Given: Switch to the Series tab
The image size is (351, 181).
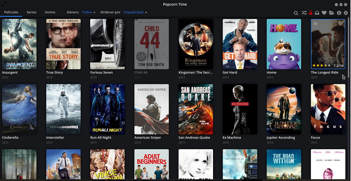Looking at the screenshot, I should click(x=32, y=12).
